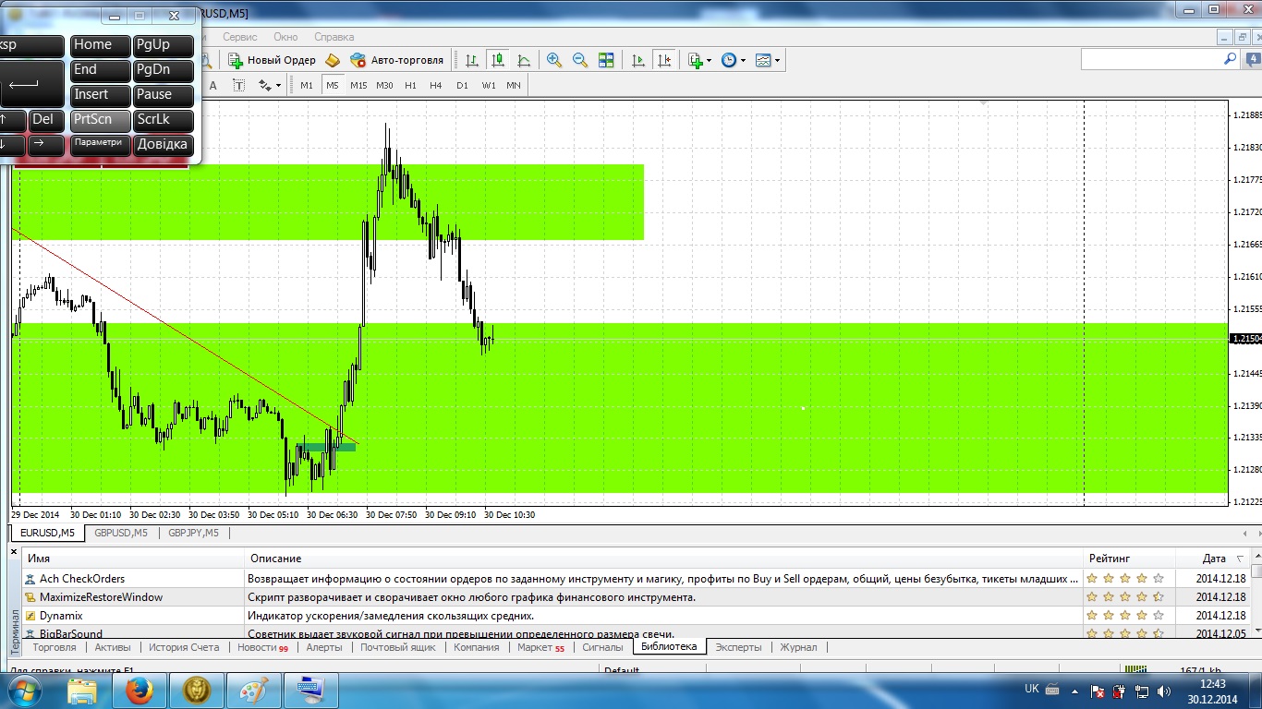
Task: Switch chart to candlestick mode
Action: tap(498, 60)
